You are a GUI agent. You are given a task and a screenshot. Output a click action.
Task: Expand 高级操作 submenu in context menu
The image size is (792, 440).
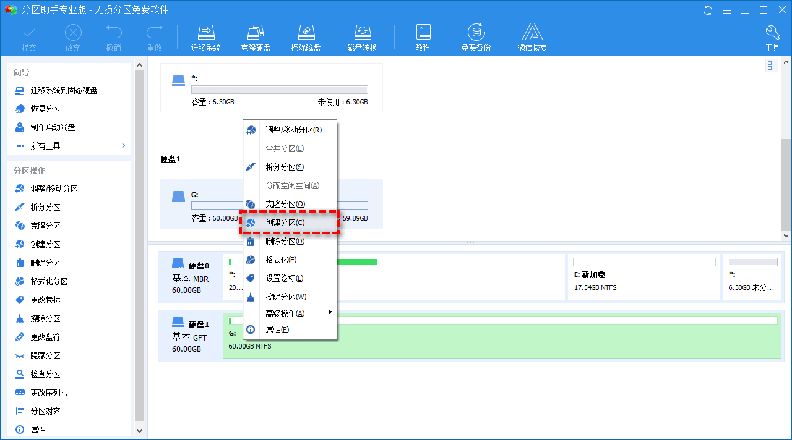click(x=330, y=313)
